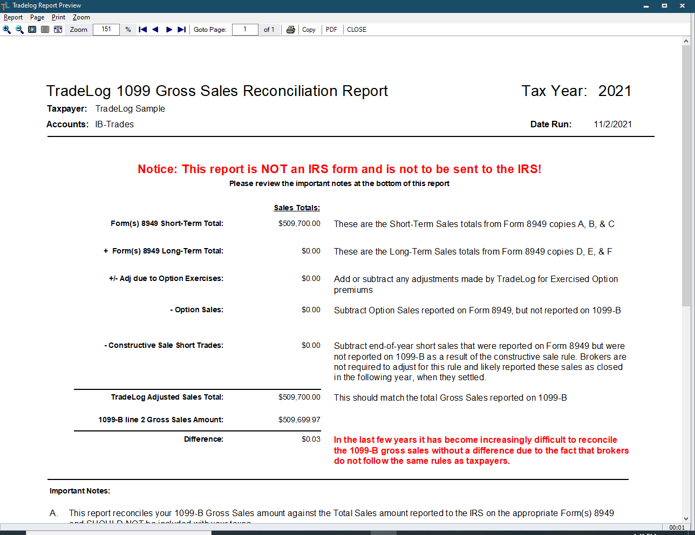Viewport: 695px width, 535px height.
Task: Maximize the Tradelog Report Preview window
Action: point(664,5)
